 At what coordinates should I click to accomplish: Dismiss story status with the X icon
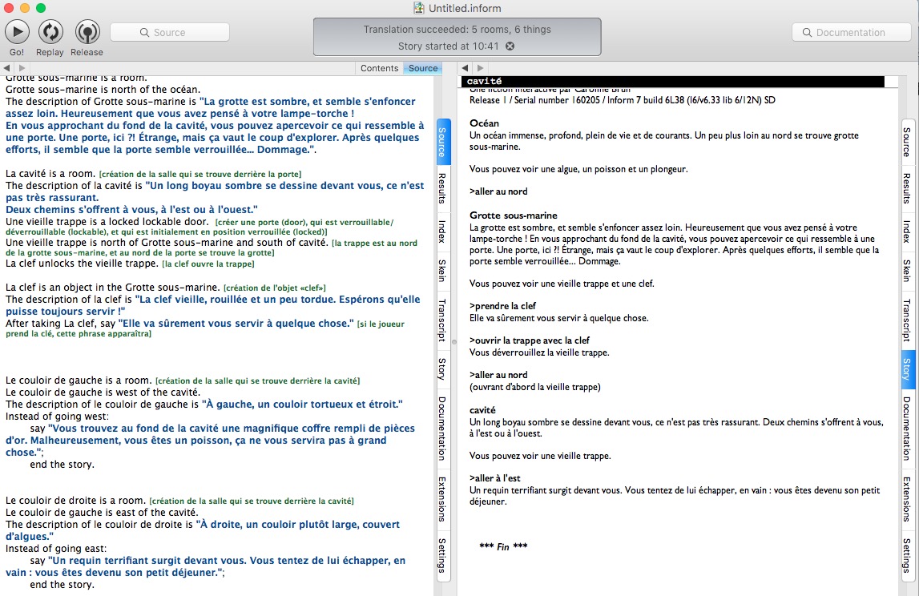pos(510,46)
